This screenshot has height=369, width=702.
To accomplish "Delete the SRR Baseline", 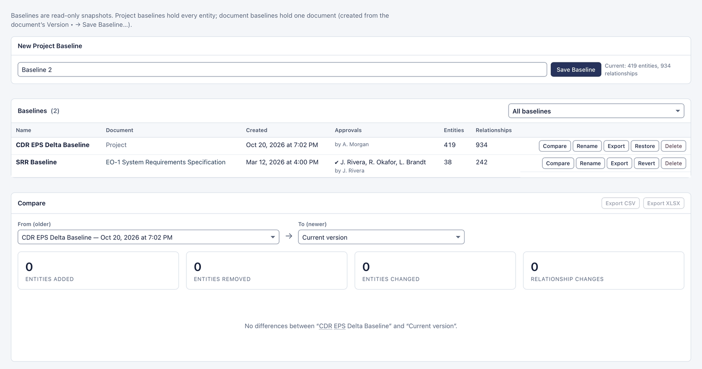I will pyautogui.click(x=673, y=163).
